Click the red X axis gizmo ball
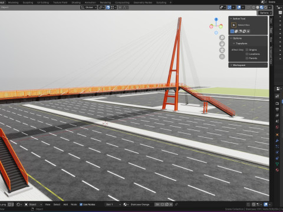The width and height of the screenshot is (283, 212). tap(211, 26)
